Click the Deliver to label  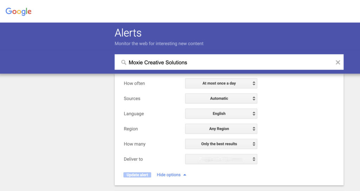[x=133, y=159]
